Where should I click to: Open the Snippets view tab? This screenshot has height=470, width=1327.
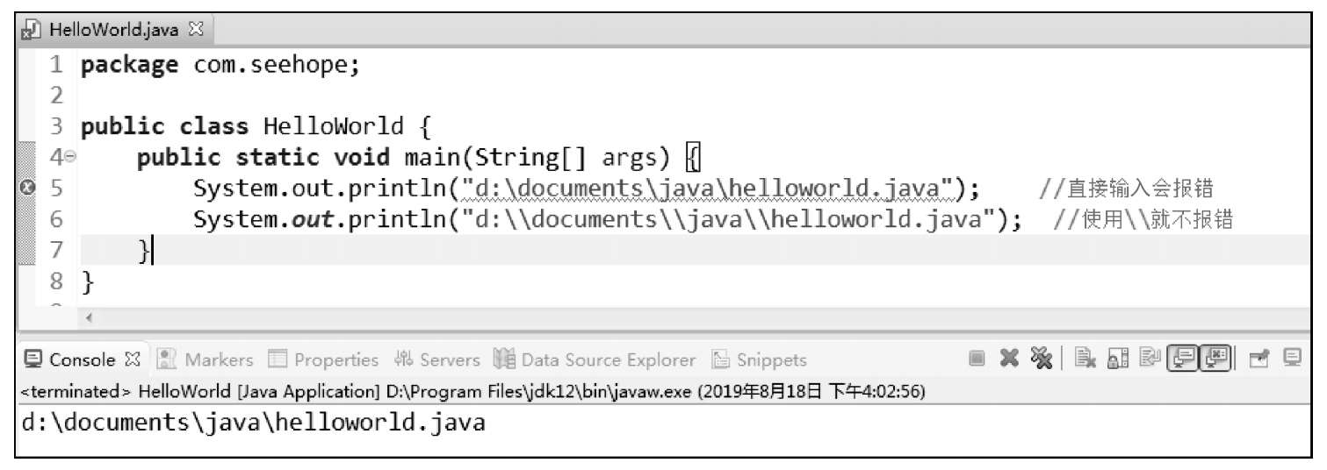tap(759, 360)
